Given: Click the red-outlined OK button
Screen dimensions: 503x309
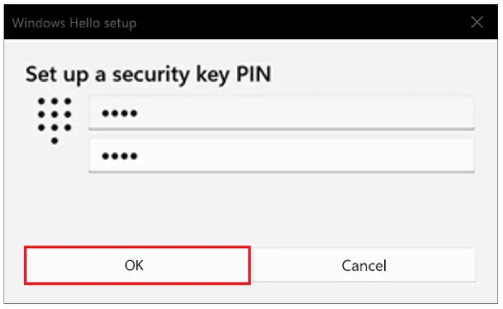Looking at the screenshot, I should pos(136,265).
